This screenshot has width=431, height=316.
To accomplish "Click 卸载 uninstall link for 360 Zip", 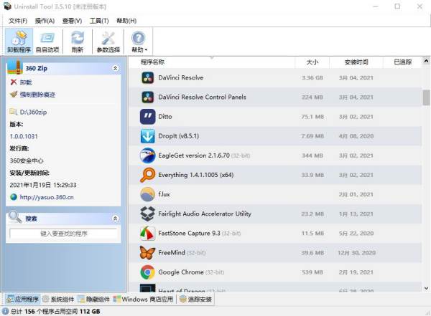I will click(26, 82).
